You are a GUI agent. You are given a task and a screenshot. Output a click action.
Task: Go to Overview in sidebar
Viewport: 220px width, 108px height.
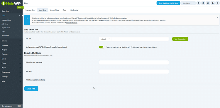[x=5, y=11]
